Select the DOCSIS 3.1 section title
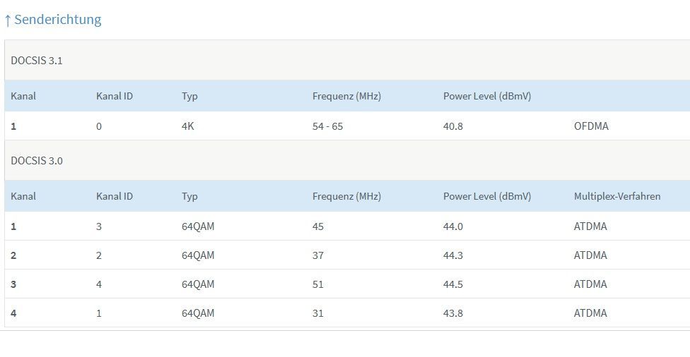 (x=37, y=61)
